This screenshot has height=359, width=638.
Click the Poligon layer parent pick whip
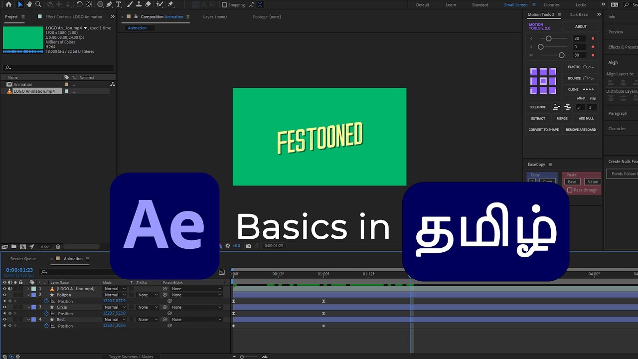165,295
